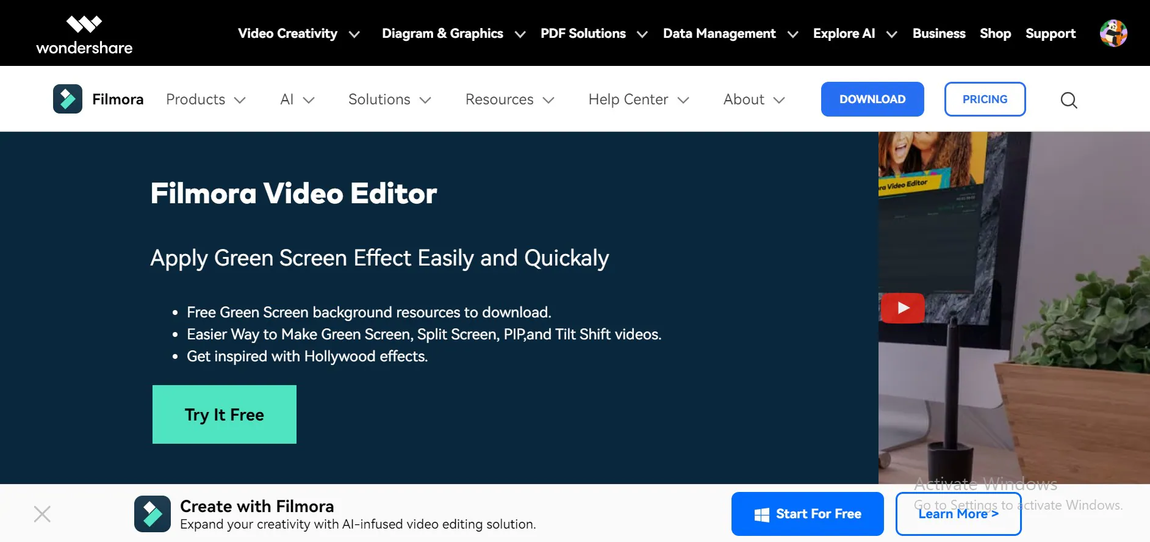
Task: Click the Start For Free button
Action: [x=808, y=514]
